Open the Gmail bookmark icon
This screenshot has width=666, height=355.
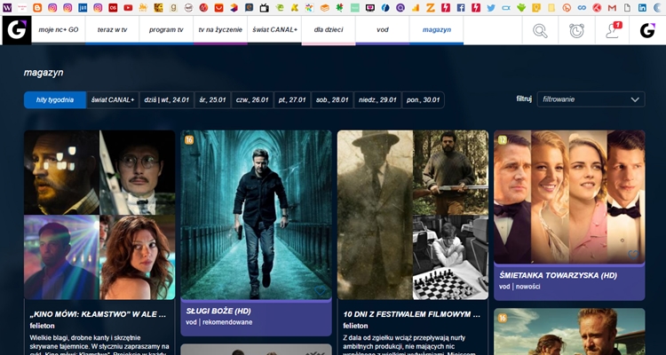click(x=612, y=7)
